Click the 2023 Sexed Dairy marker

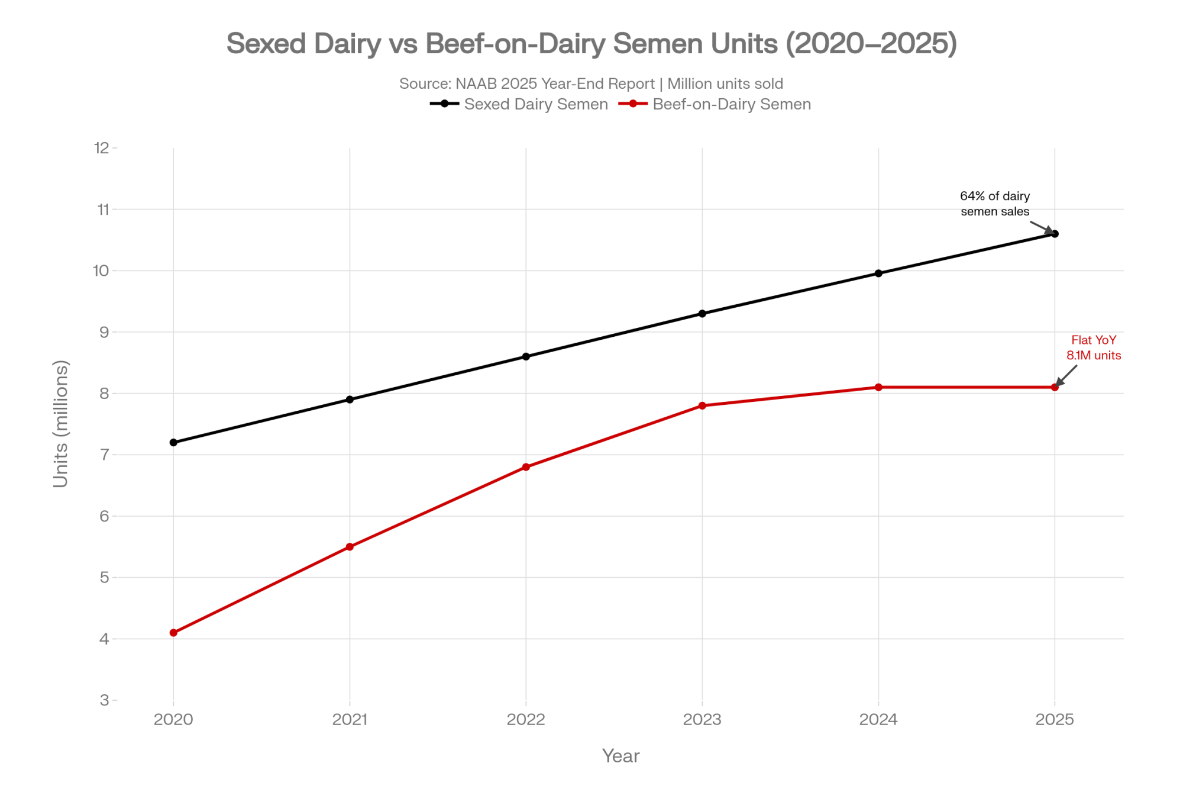pyautogui.click(x=702, y=314)
